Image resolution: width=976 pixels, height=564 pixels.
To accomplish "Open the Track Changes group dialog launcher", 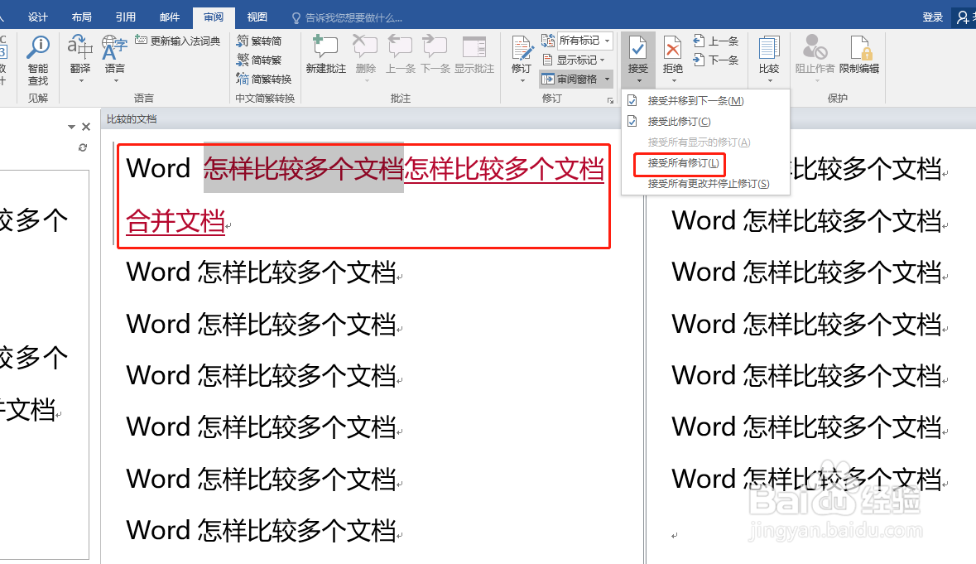I will point(610,99).
